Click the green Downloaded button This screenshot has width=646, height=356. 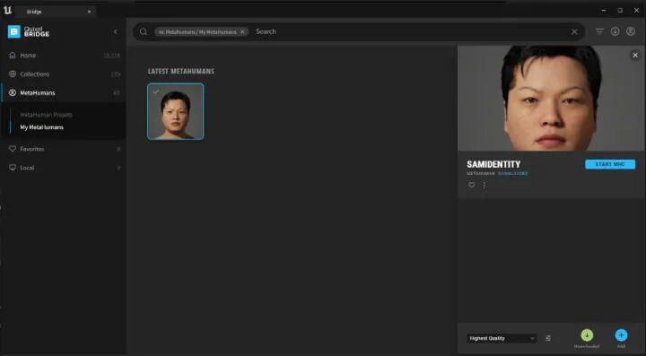[x=587, y=335]
